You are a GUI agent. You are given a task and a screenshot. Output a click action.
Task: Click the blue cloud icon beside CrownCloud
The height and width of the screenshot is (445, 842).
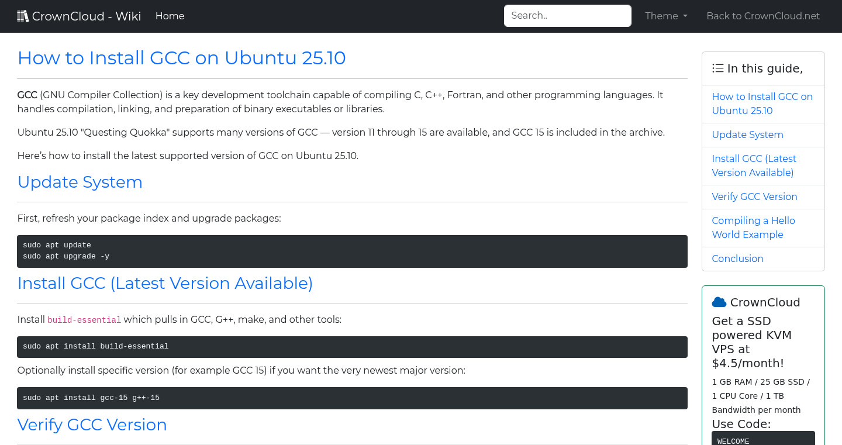tap(719, 302)
